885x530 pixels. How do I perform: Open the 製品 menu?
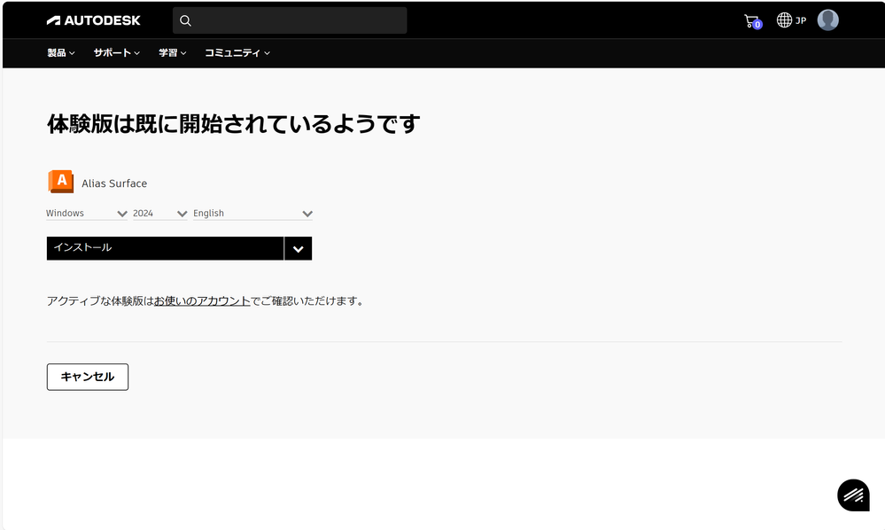tap(61, 53)
